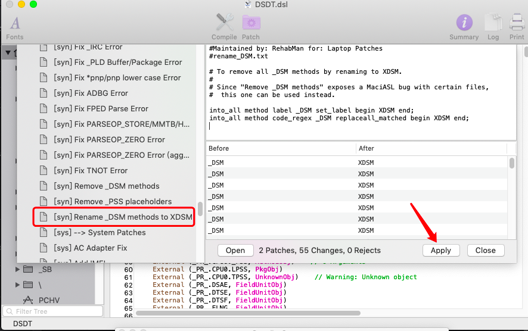
Task: Expand the _SB tree node
Action: click(x=17, y=269)
